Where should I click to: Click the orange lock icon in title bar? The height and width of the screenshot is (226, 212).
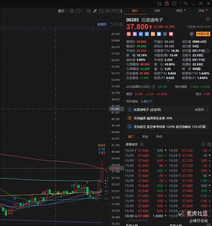[x=167, y=4]
